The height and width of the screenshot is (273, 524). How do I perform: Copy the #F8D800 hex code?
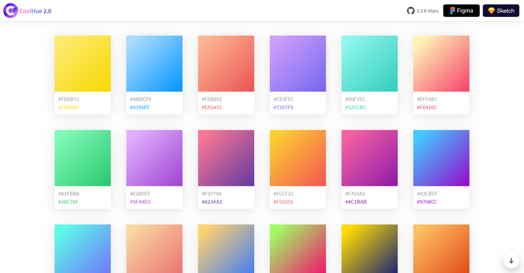69,107
